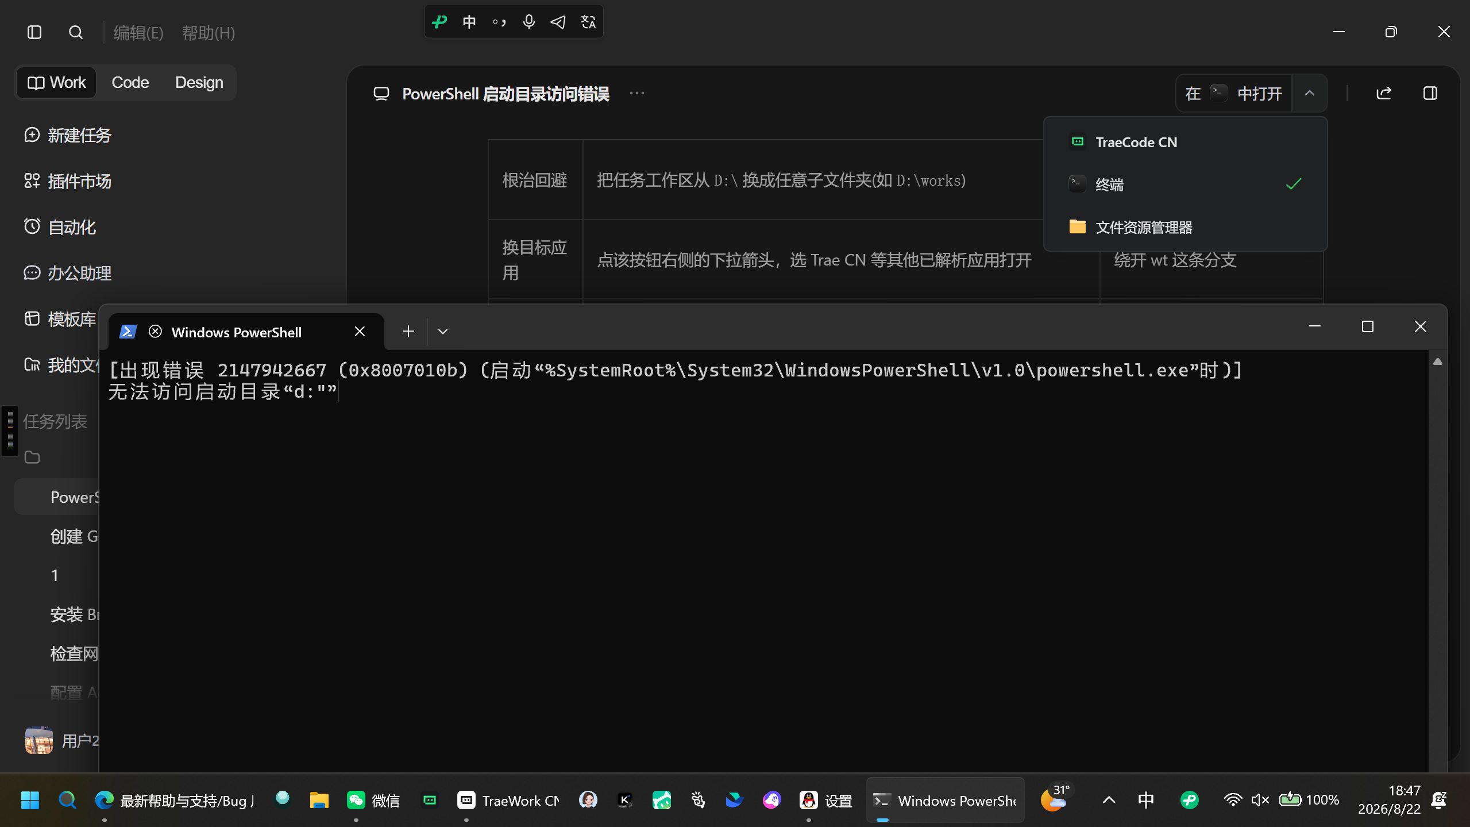Open the weather widget showing 31°
Viewport: 1470px width, 827px height.
pos(1056,799)
